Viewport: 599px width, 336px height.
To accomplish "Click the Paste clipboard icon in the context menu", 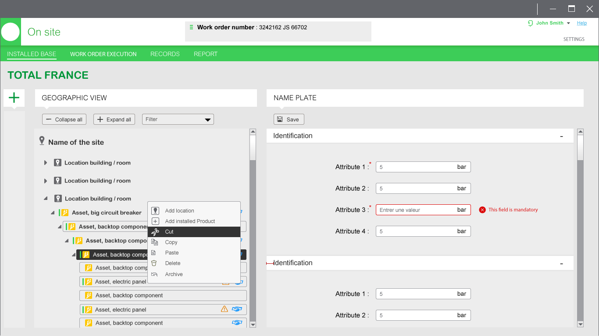I will coord(154,252).
